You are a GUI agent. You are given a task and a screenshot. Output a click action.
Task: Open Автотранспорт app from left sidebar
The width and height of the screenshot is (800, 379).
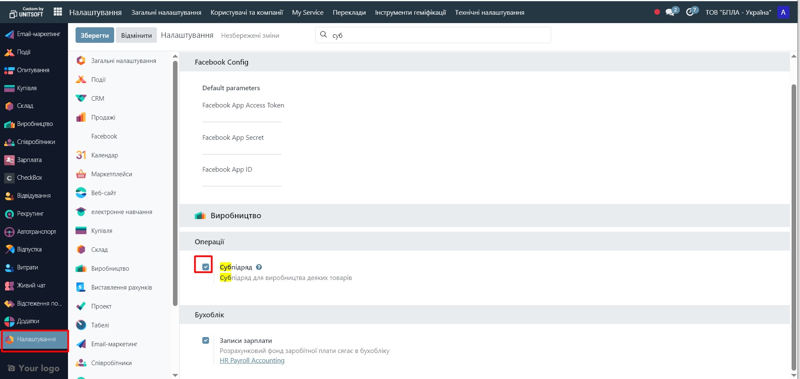[x=36, y=232]
